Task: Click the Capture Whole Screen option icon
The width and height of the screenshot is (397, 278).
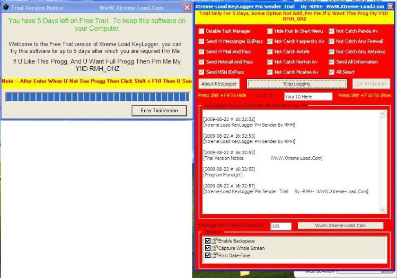Action: click(214, 248)
